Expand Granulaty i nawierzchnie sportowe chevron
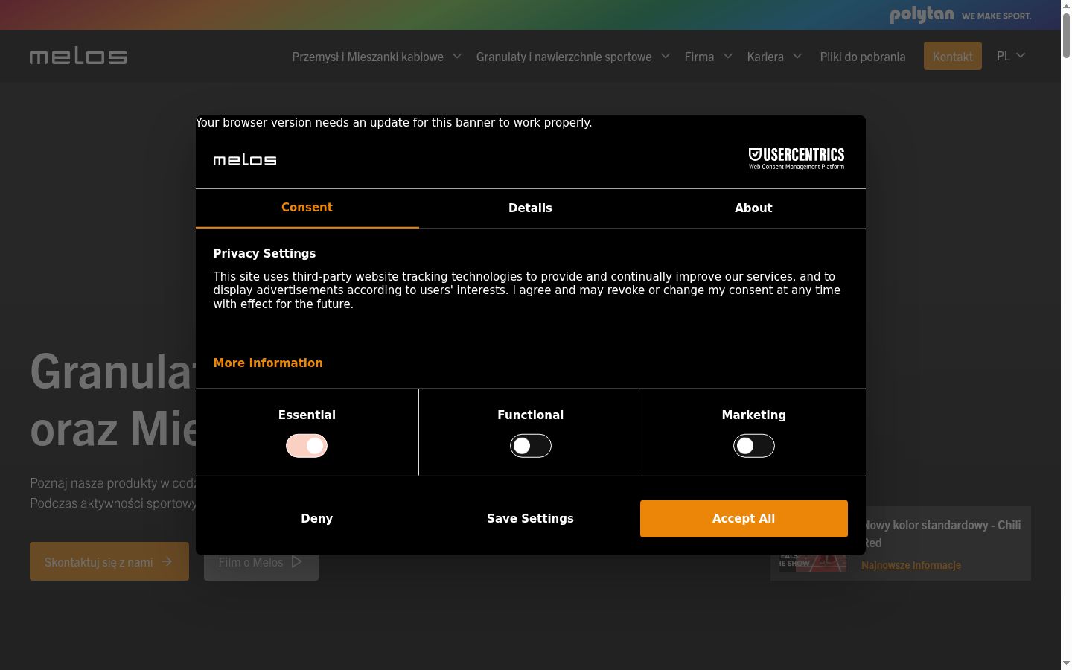 point(666,56)
